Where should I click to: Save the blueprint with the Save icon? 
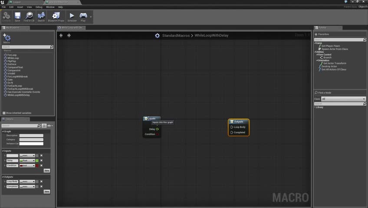17,16
